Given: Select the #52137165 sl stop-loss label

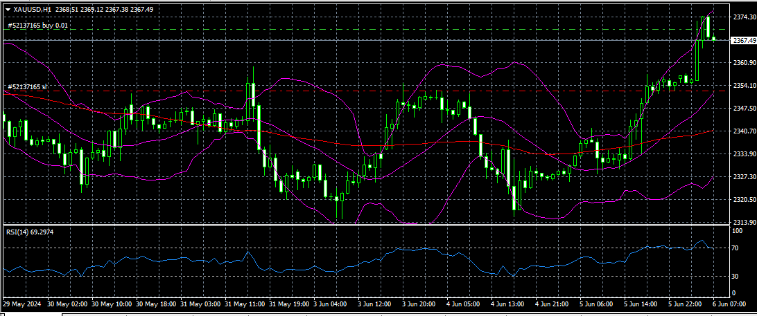Looking at the screenshot, I should point(27,87).
